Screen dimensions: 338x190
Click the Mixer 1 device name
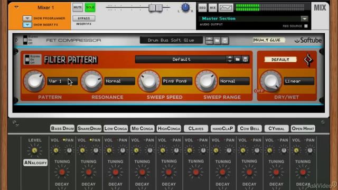46,8
